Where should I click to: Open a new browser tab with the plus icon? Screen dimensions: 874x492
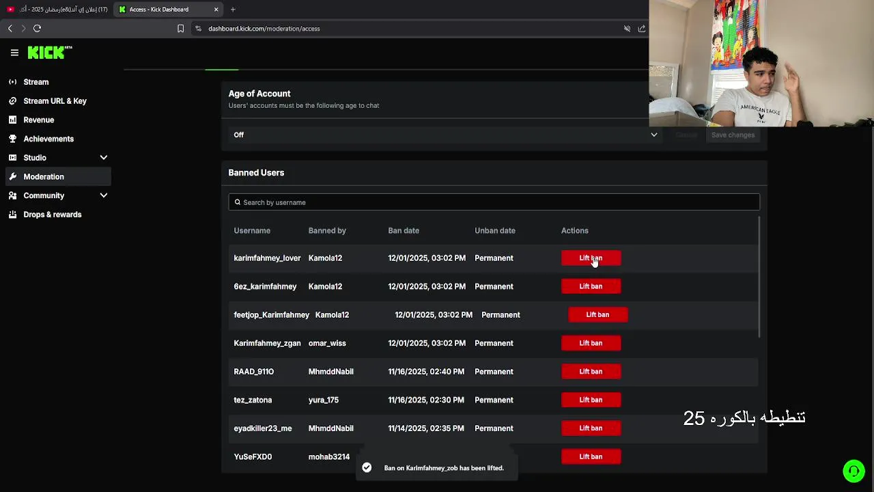coord(233,10)
